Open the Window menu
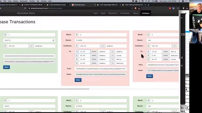The image size is (202, 113). pos(44,1)
